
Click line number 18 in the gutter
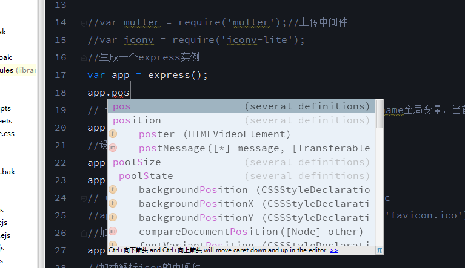pos(61,93)
